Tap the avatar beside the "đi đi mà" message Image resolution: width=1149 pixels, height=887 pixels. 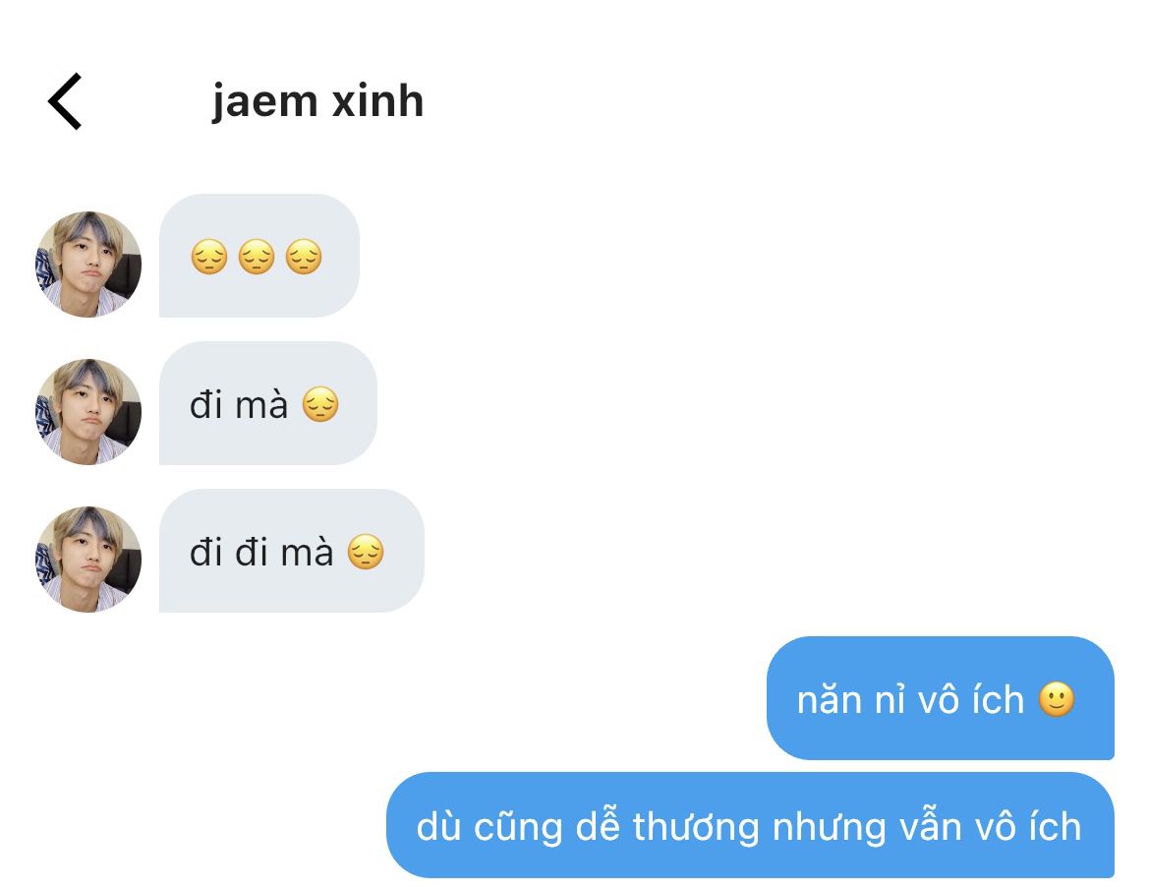click(88, 560)
